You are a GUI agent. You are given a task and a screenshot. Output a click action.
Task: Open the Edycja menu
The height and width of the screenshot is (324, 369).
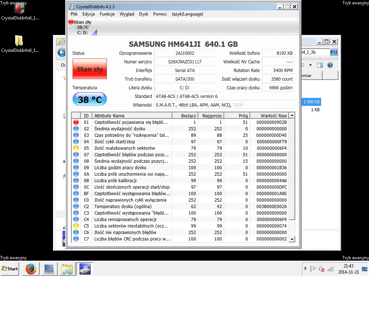coord(89,14)
